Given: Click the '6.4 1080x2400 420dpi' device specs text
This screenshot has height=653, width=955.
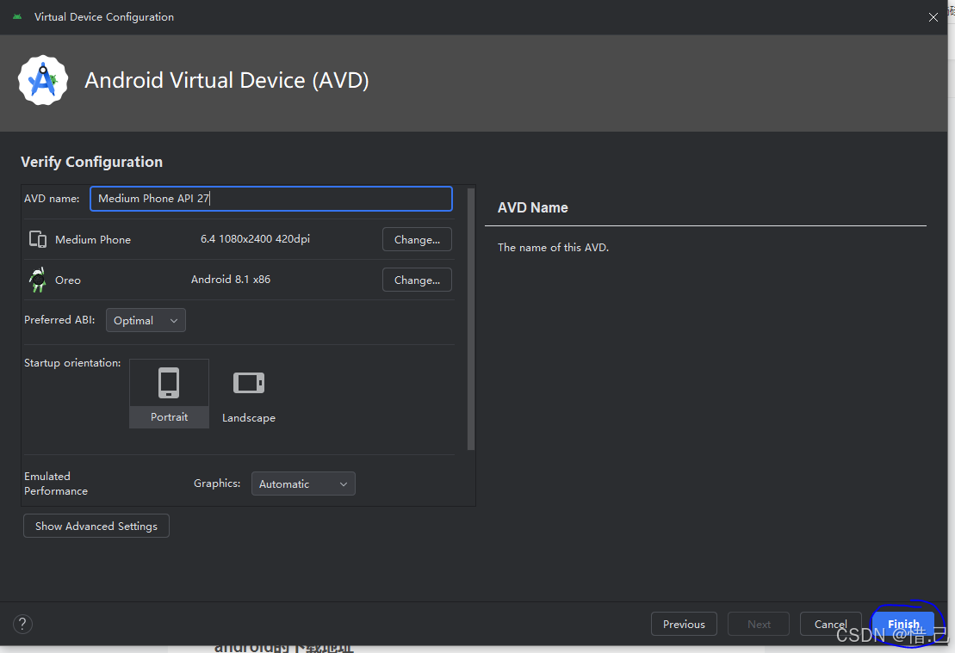Looking at the screenshot, I should (255, 238).
